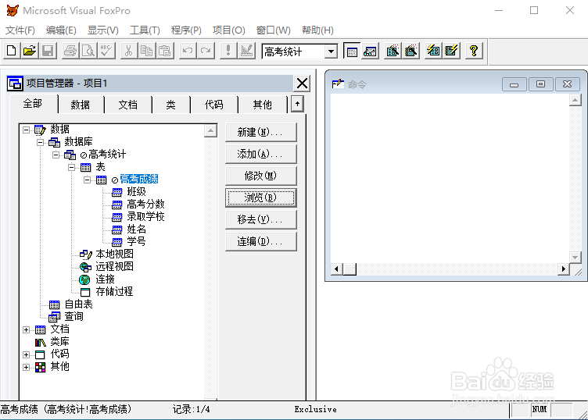Click the Print Preview toolbar icon
This screenshot has height=420, width=588.
click(88, 51)
